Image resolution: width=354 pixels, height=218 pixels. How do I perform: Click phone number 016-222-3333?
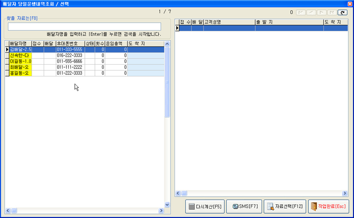[x=70, y=55]
